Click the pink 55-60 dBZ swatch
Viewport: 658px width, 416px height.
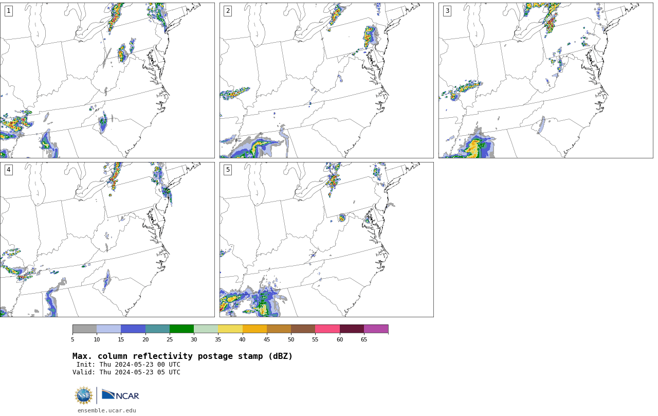(327, 329)
